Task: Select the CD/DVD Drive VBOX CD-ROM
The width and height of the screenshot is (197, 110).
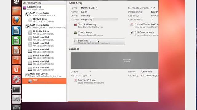Action: (x=44, y=20)
